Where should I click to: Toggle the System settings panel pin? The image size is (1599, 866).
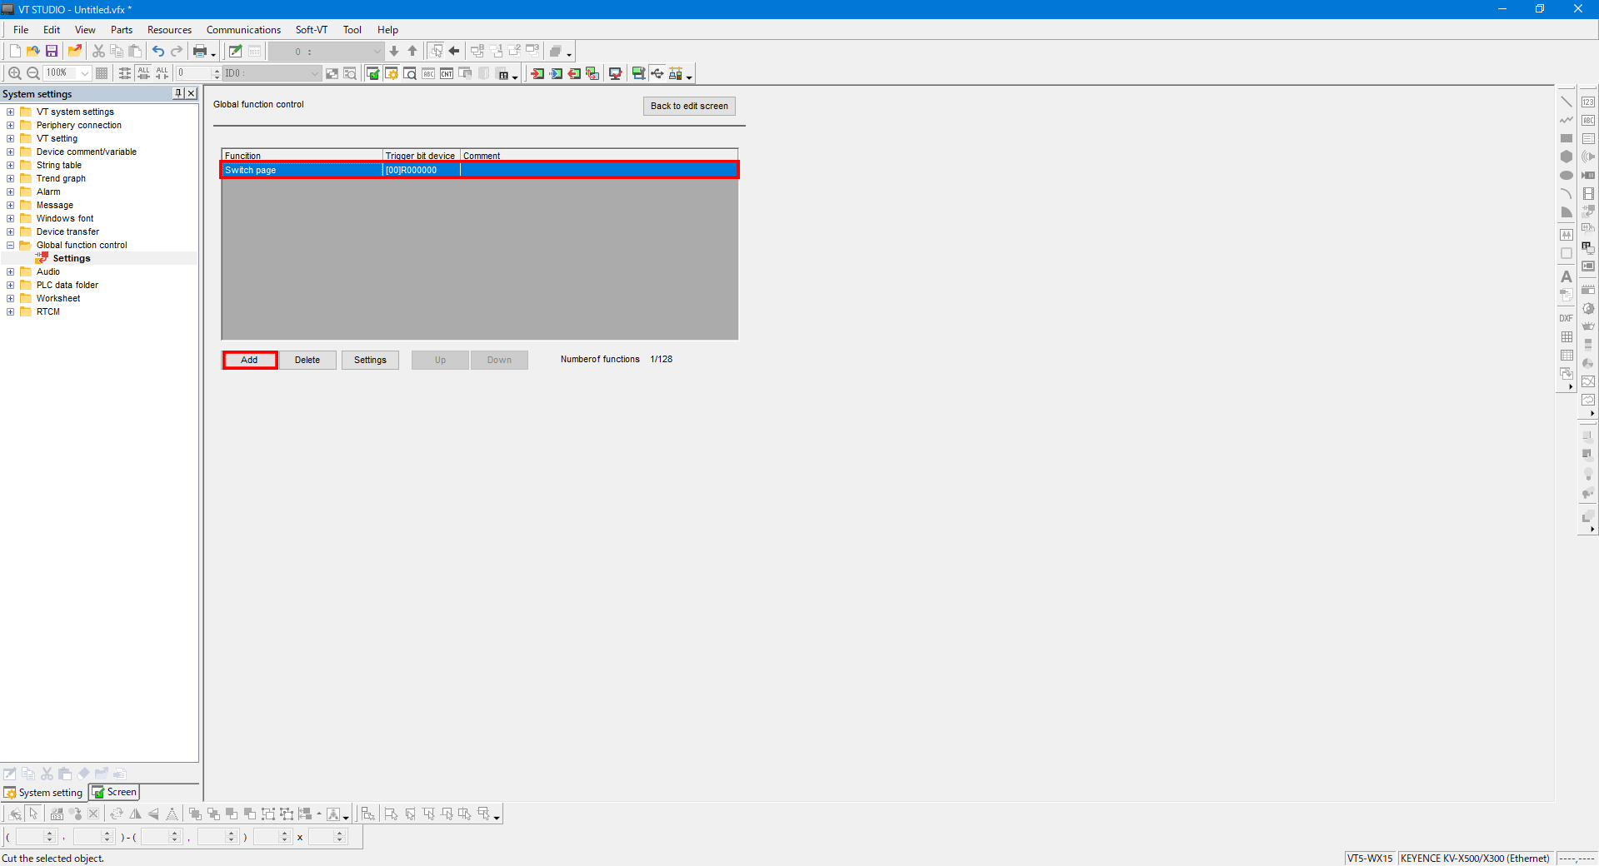(x=178, y=93)
